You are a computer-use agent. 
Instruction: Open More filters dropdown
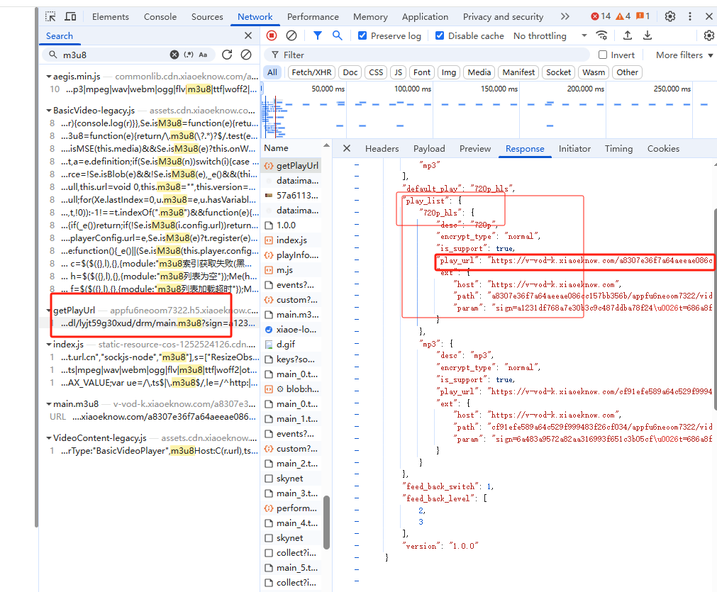(x=684, y=55)
